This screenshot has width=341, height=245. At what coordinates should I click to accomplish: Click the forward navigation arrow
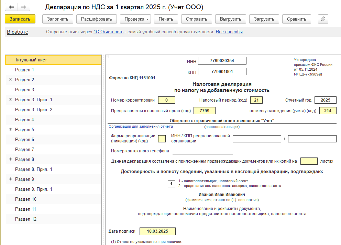(x=23, y=7)
